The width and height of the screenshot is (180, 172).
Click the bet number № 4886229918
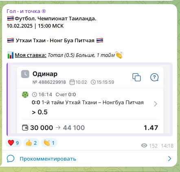pyautogui.click(x=49, y=82)
